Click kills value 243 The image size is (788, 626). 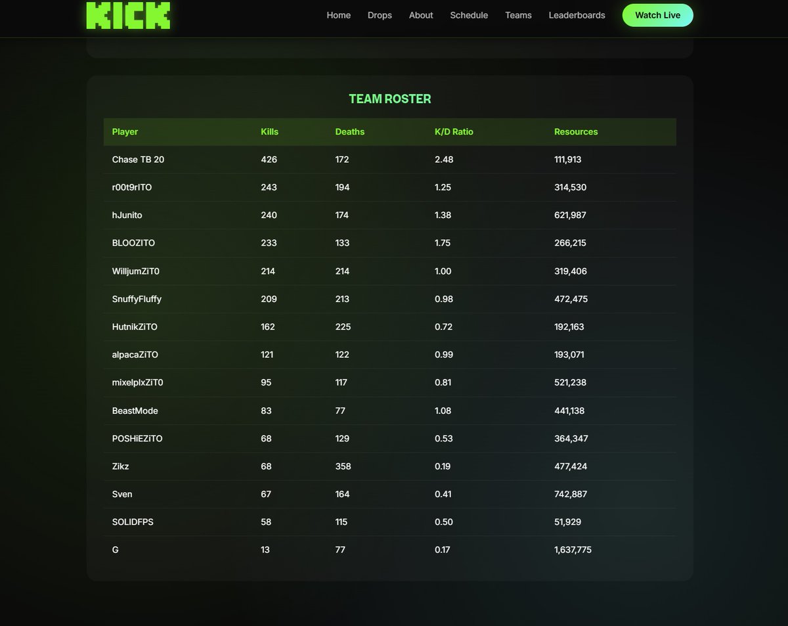(x=269, y=187)
